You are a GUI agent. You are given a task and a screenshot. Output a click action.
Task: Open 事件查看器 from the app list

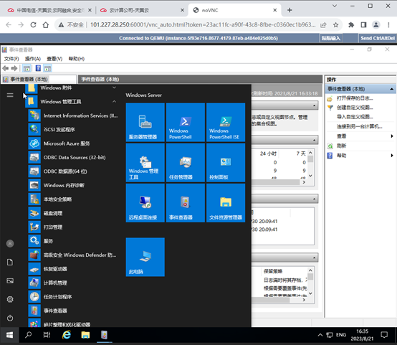coord(73,311)
